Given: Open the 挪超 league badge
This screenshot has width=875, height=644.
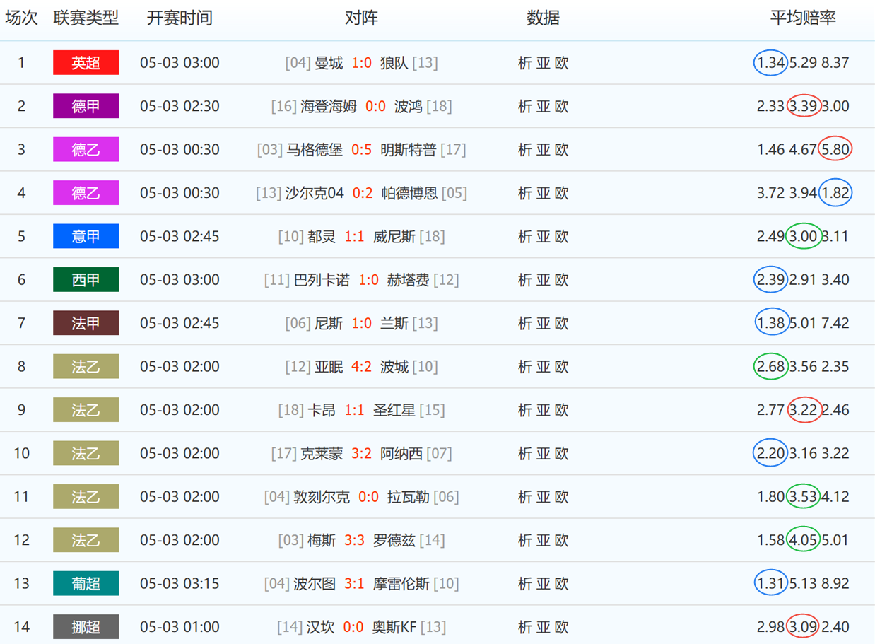Looking at the screenshot, I should coord(86,627).
